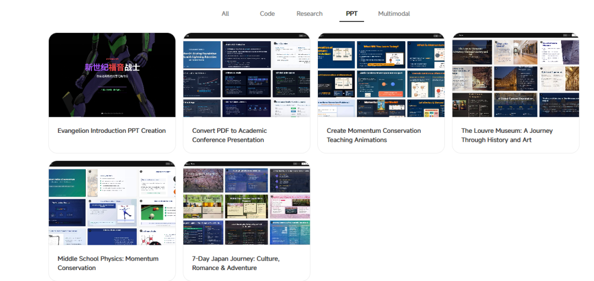Viewport: 594px width, 281px height.
Task: Open the Evangelion Introduction PPT thumbnail
Action: pyautogui.click(x=112, y=75)
